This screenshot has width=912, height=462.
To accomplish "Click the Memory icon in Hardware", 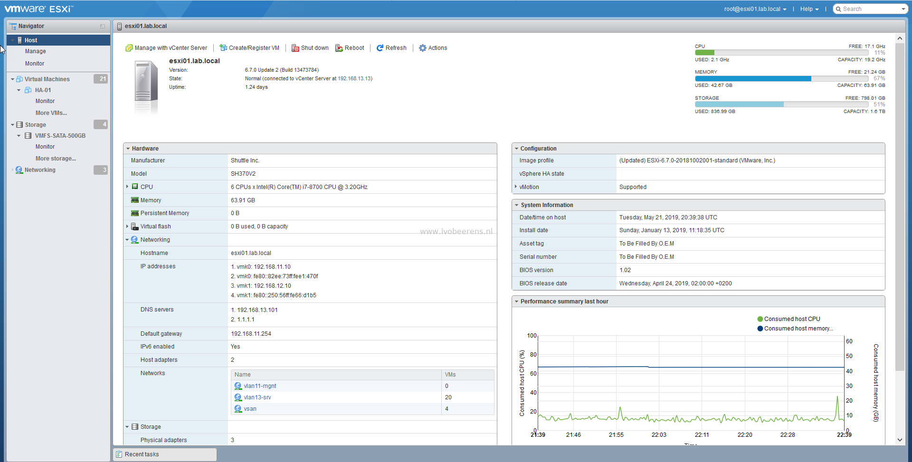I will (135, 200).
